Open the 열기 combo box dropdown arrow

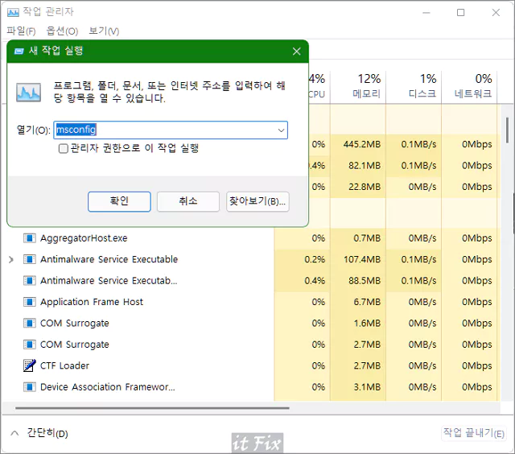[281, 130]
